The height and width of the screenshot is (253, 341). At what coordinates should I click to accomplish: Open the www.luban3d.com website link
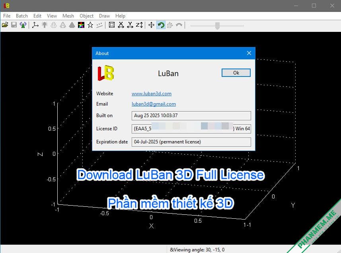tap(152, 94)
